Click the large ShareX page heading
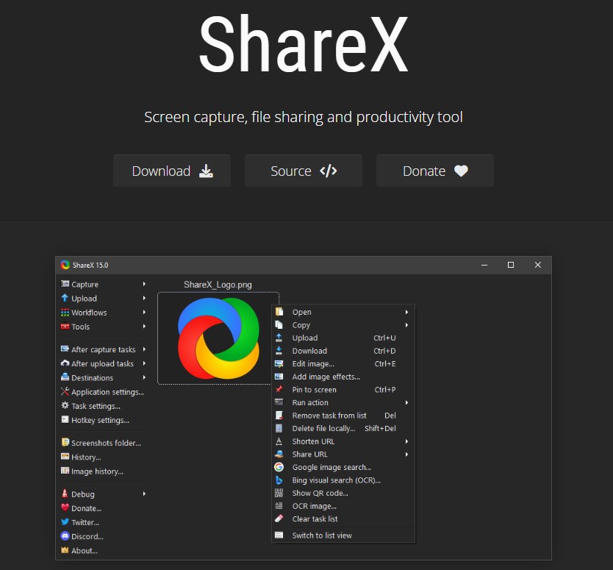The height and width of the screenshot is (570, 613). click(304, 43)
